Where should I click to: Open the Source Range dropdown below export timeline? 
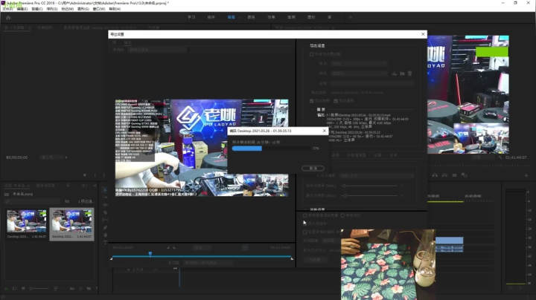point(208,263)
